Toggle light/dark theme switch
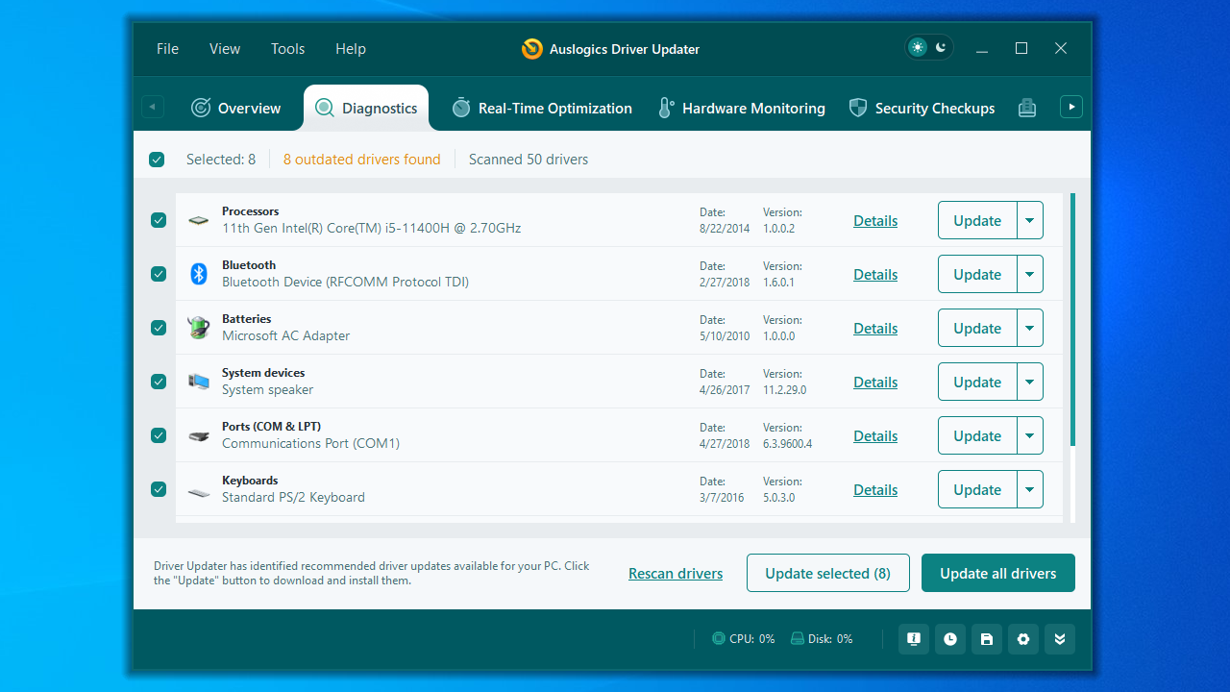The width and height of the screenshot is (1230, 692). (x=928, y=47)
